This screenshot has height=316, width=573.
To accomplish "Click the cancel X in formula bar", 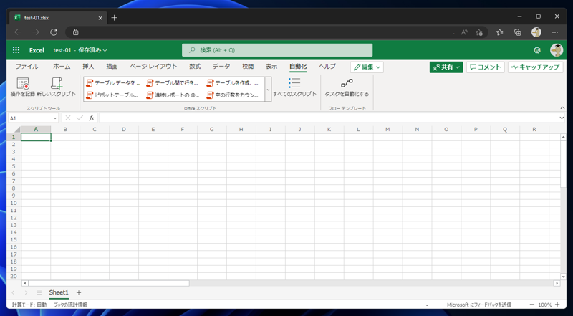I will tap(68, 118).
